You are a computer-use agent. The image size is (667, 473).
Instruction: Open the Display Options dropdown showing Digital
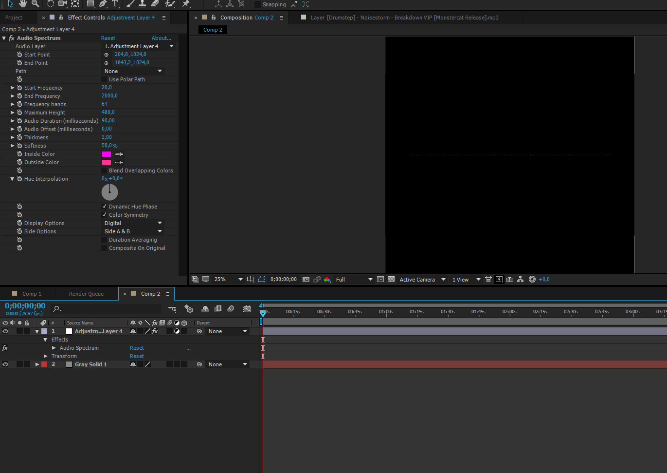133,223
